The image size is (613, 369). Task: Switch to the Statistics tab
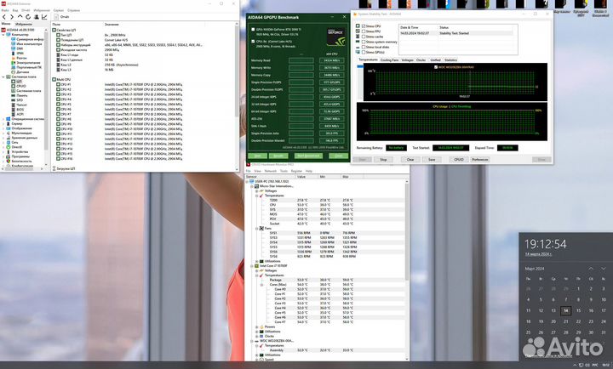tap(450, 60)
